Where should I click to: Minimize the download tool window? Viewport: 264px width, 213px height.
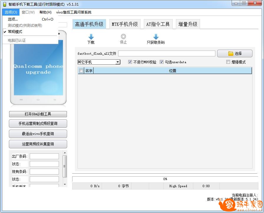(236, 3)
